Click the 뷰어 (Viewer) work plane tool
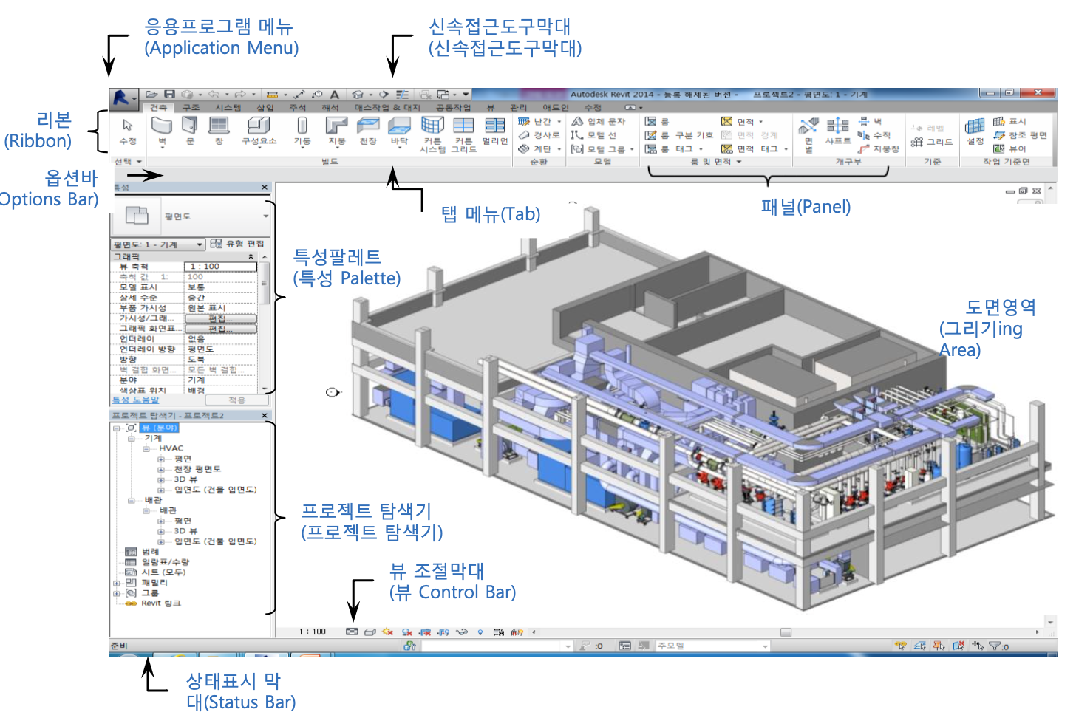The width and height of the screenshot is (1076, 715). coord(1010,148)
